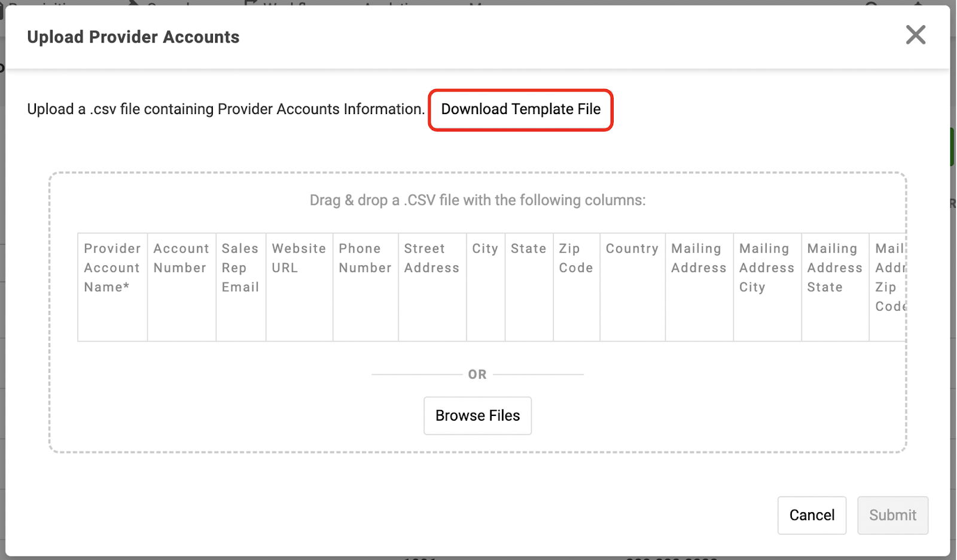Click the Upload Provider Accounts title

[133, 37]
